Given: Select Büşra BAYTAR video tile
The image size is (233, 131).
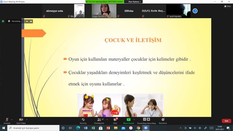Looking at the screenshot, I should point(104,11).
